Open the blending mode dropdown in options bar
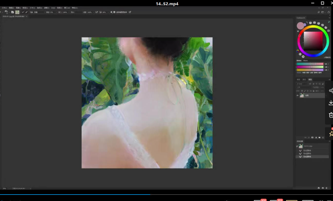Image resolution: width=333 pixels, height=201 pixels. point(37,12)
